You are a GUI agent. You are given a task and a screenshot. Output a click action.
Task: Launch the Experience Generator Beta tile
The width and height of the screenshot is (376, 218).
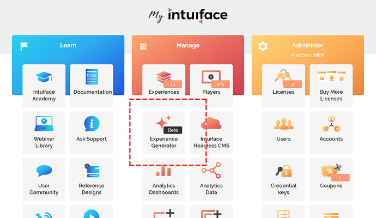163,132
